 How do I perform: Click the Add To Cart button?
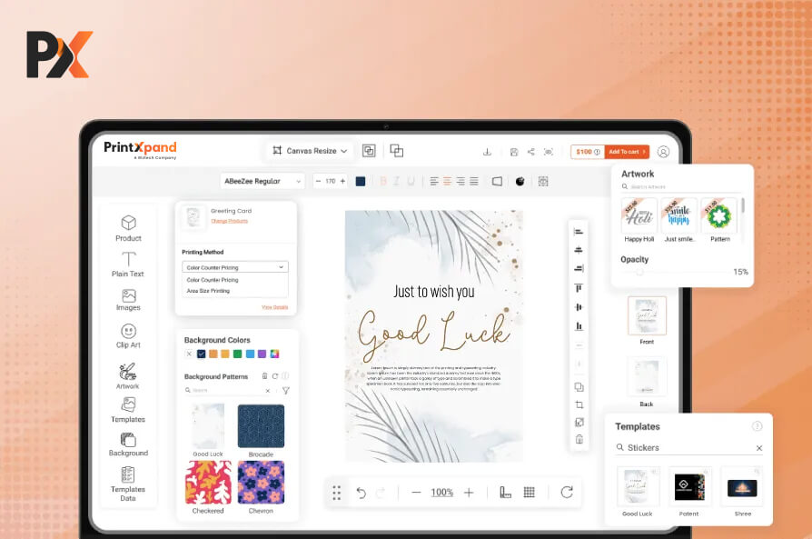click(627, 152)
